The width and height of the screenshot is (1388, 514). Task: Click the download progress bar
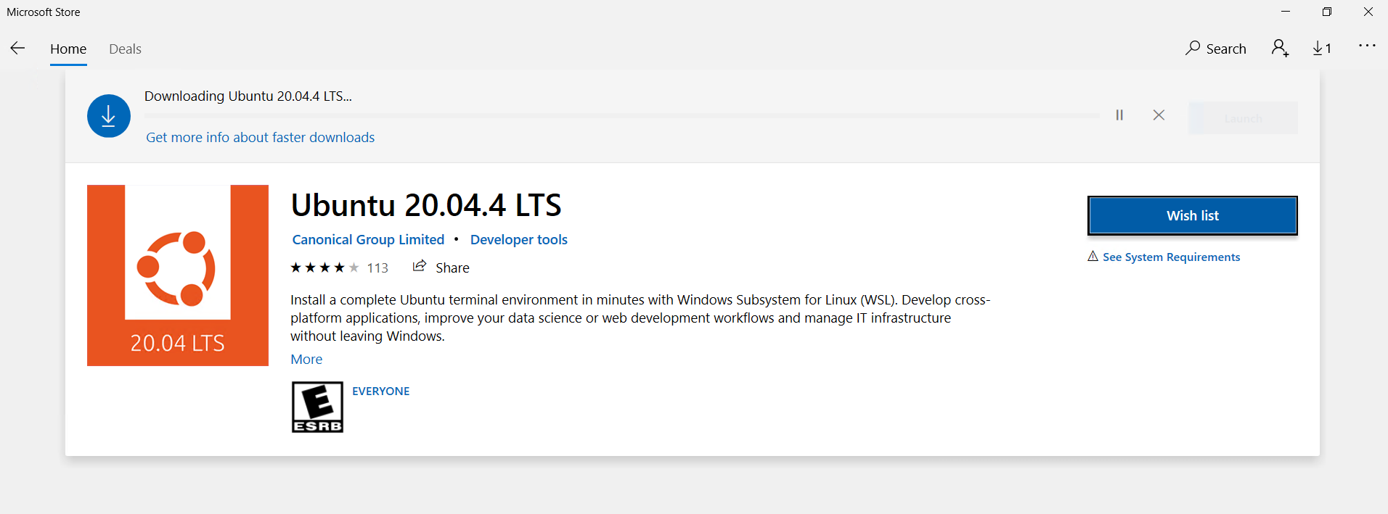tap(621, 115)
